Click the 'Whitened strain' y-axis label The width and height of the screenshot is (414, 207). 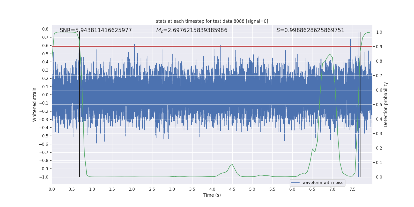pos(34,105)
